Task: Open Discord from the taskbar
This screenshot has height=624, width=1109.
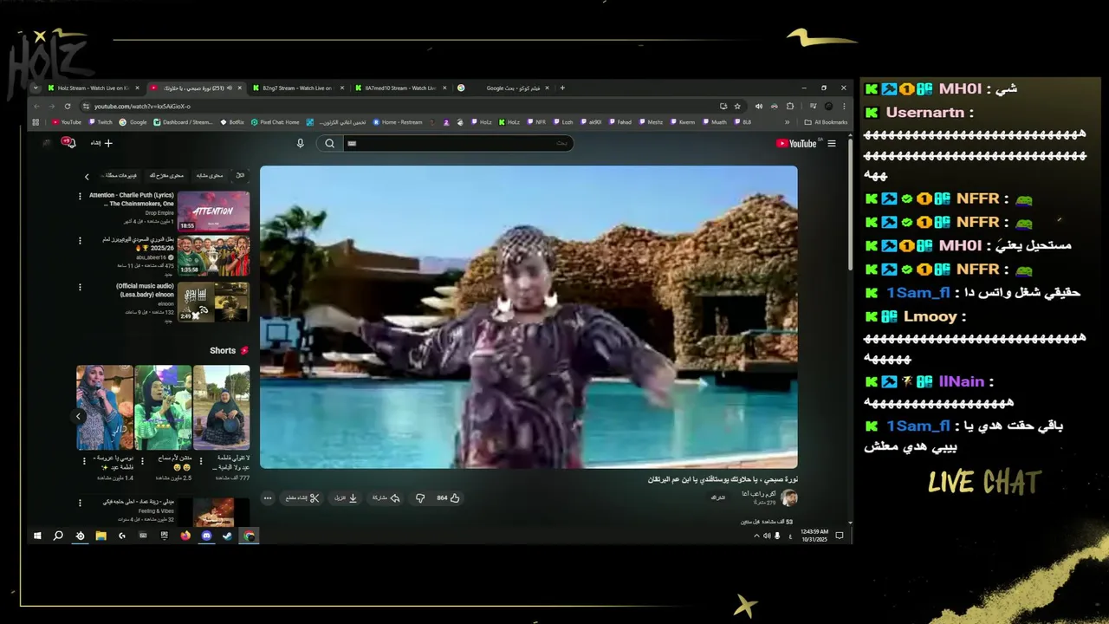Action: click(207, 536)
